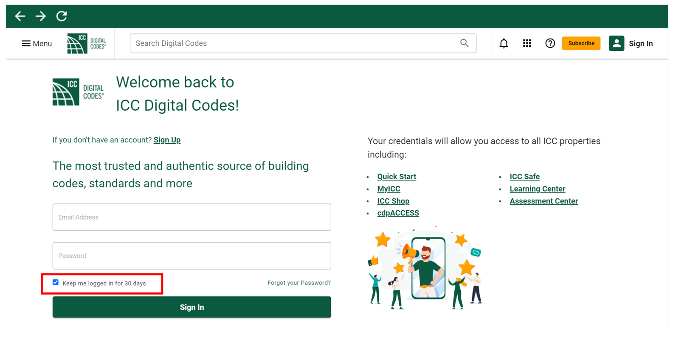
Task: Open the help question mark icon
Action: point(550,43)
